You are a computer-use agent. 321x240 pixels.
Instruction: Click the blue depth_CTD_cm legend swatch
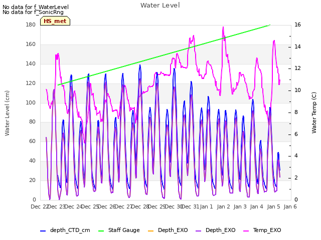pyautogui.click(x=43, y=231)
